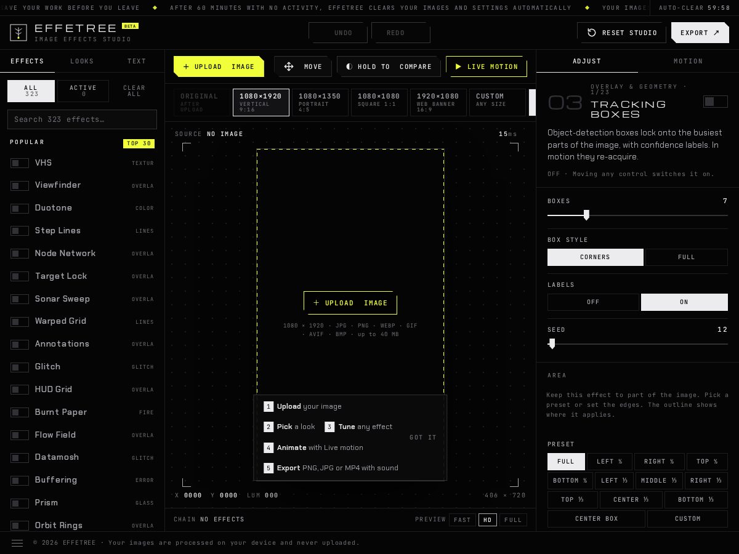The image size is (739, 554).
Task: Enable the Node Network effect
Action: coord(20,254)
